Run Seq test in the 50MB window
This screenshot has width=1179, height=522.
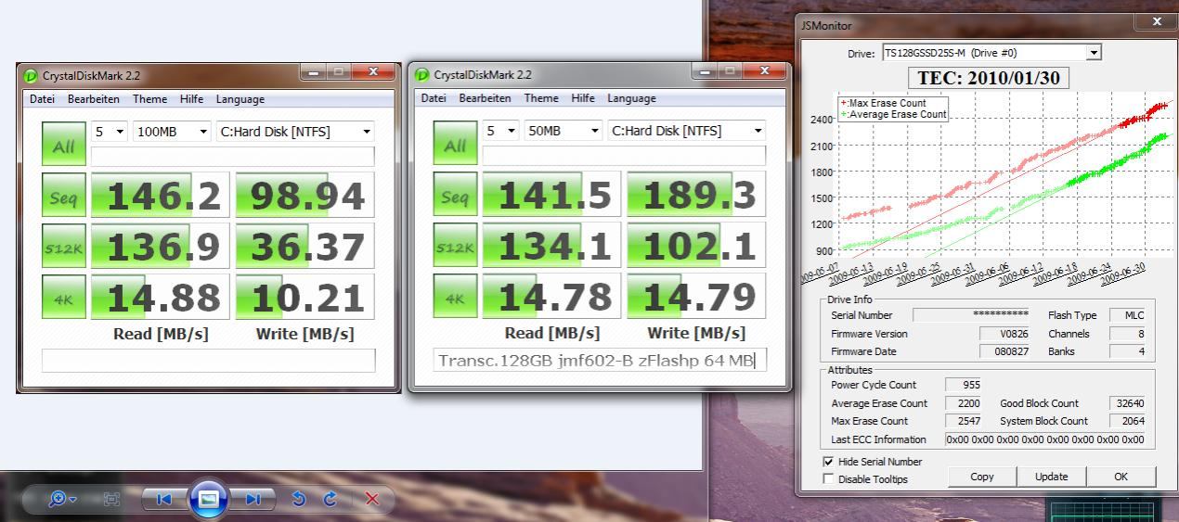(x=456, y=194)
